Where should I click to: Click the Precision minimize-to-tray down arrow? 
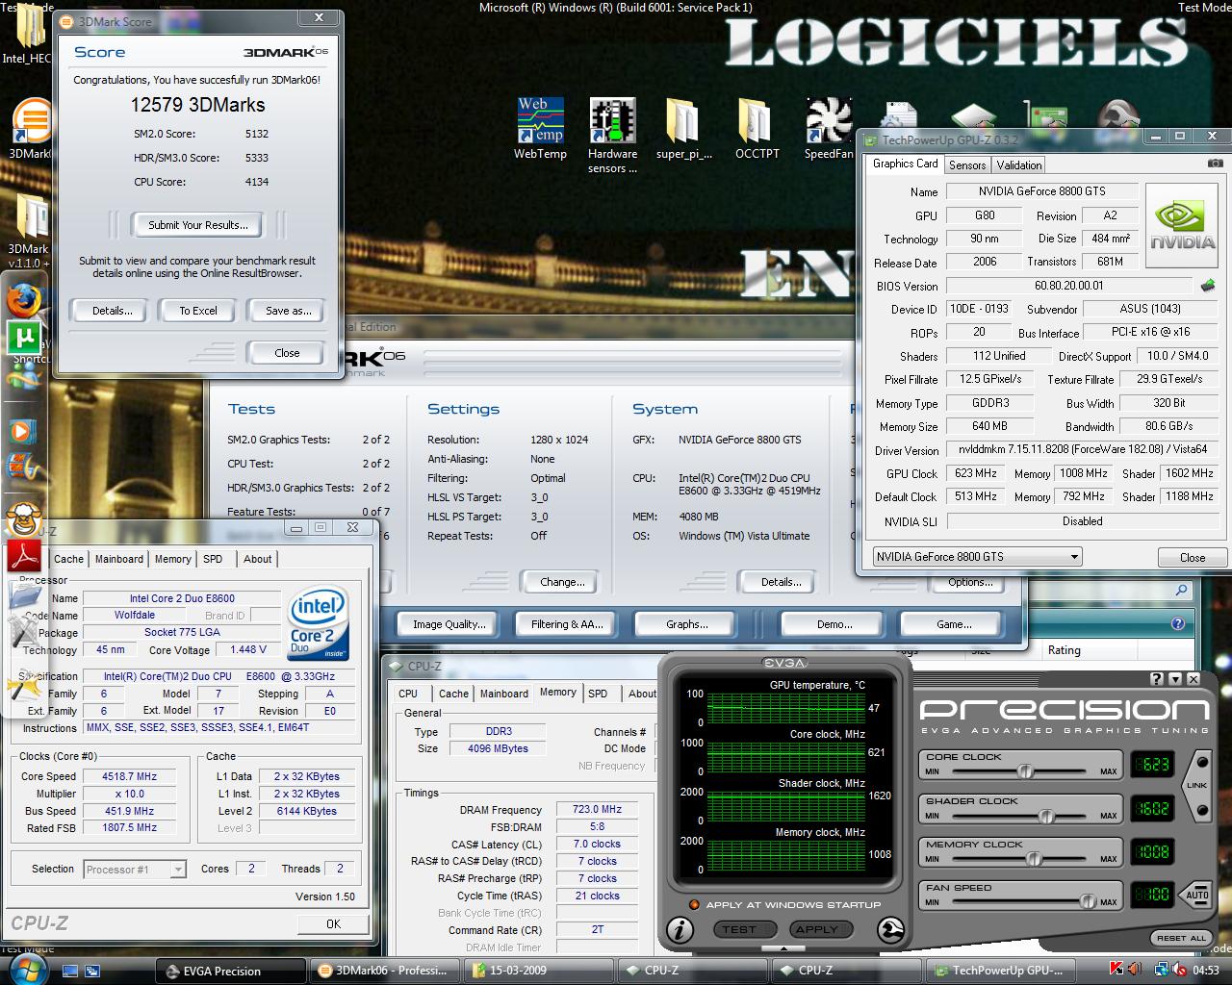pyautogui.click(x=1175, y=679)
